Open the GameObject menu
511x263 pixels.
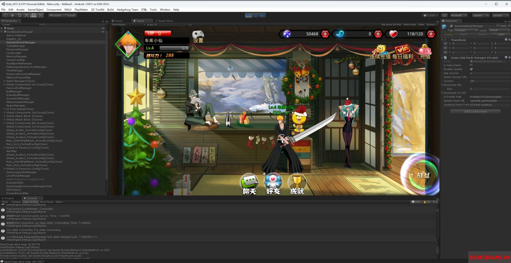35,10
